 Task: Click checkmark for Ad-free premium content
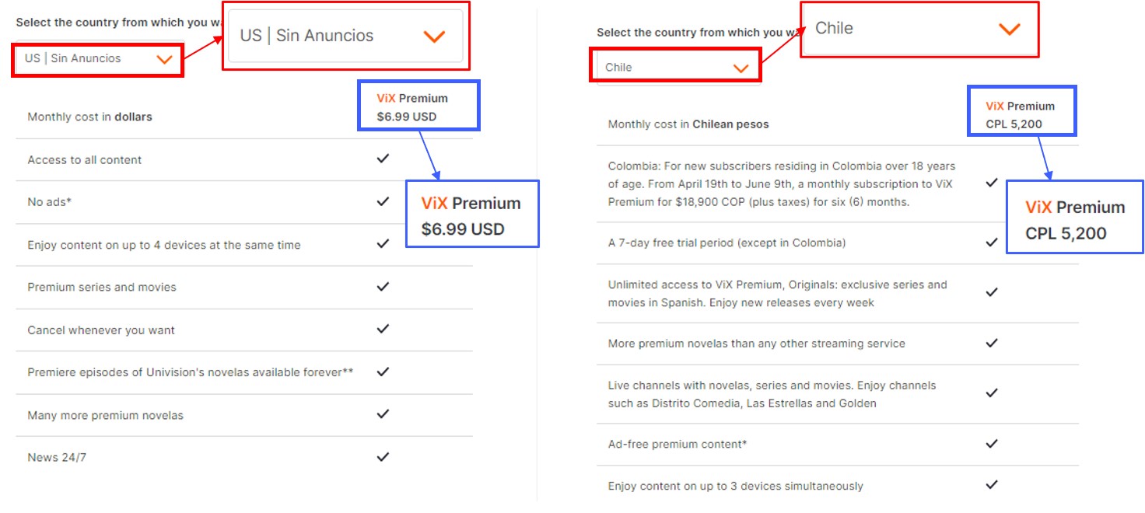pos(992,444)
